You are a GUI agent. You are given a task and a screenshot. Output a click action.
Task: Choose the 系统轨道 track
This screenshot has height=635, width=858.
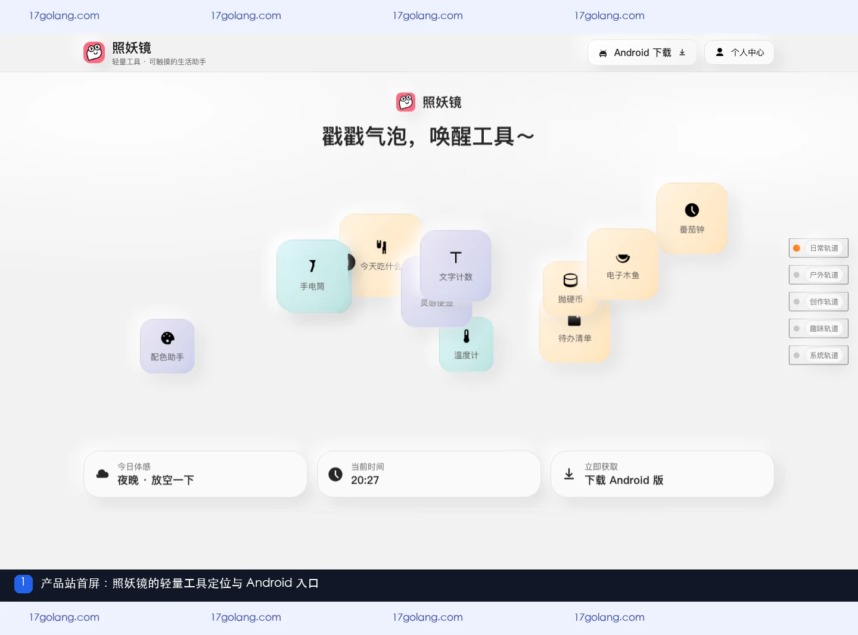pos(819,356)
